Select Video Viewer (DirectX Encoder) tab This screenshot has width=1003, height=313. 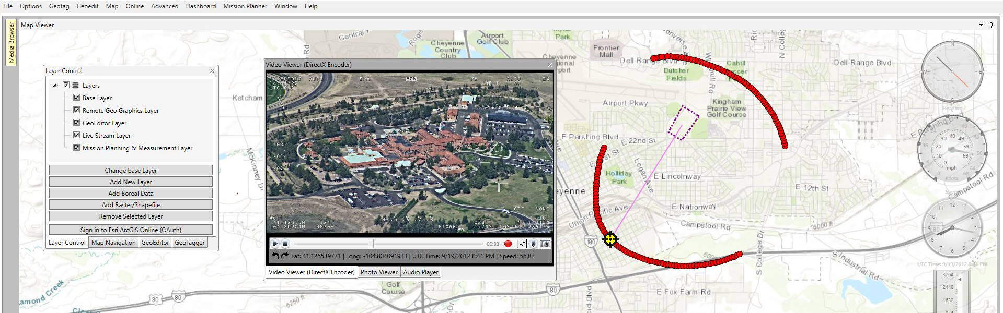point(312,272)
